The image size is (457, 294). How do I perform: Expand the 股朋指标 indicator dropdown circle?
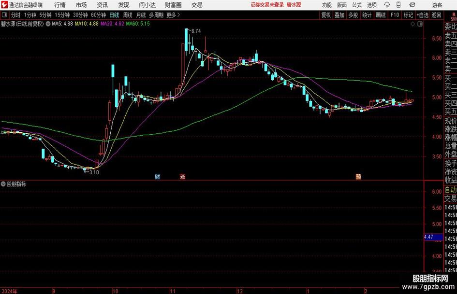tap(3, 184)
